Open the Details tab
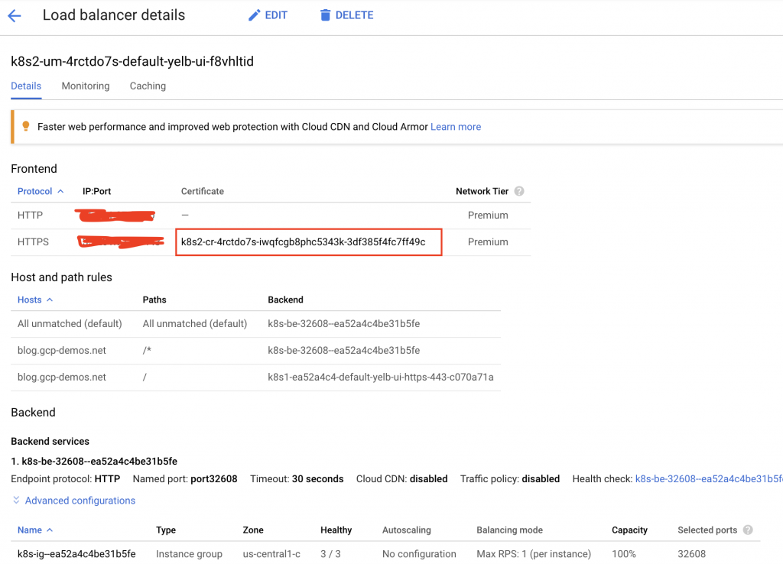783x564 pixels. pyautogui.click(x=26, y=86)
